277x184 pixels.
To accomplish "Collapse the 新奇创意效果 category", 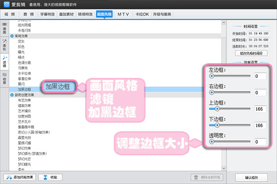I will pyautogui.click(x=12, y=95).
